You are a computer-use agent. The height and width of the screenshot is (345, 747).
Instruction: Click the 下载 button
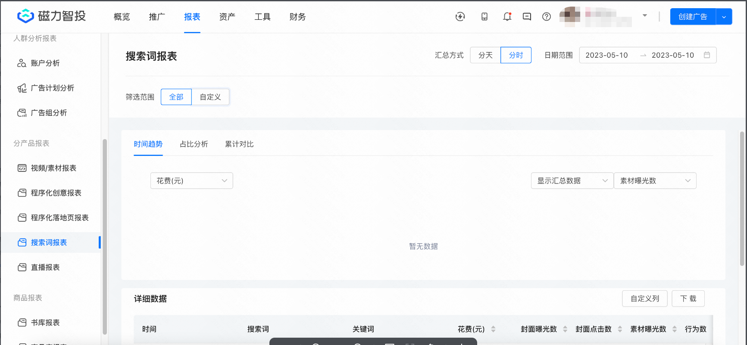(688, 298)
